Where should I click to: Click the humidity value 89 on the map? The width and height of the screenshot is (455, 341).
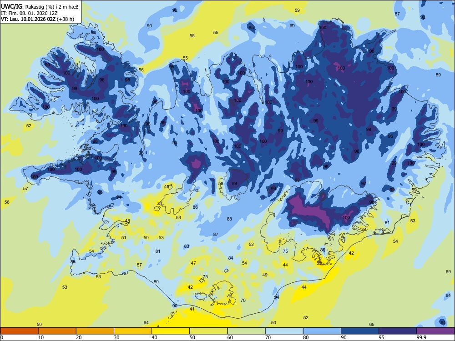pyautogui.click(x=438, y=75)
